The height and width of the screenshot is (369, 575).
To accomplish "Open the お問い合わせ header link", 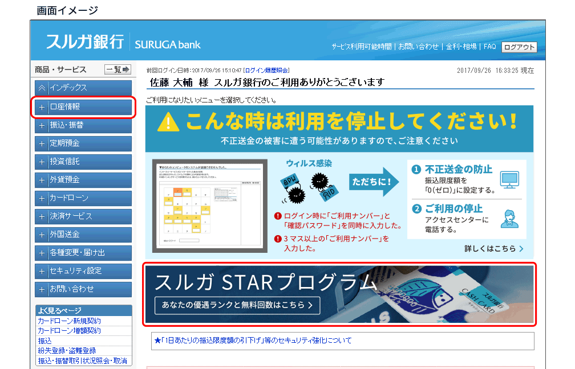I will pos(419,47).
